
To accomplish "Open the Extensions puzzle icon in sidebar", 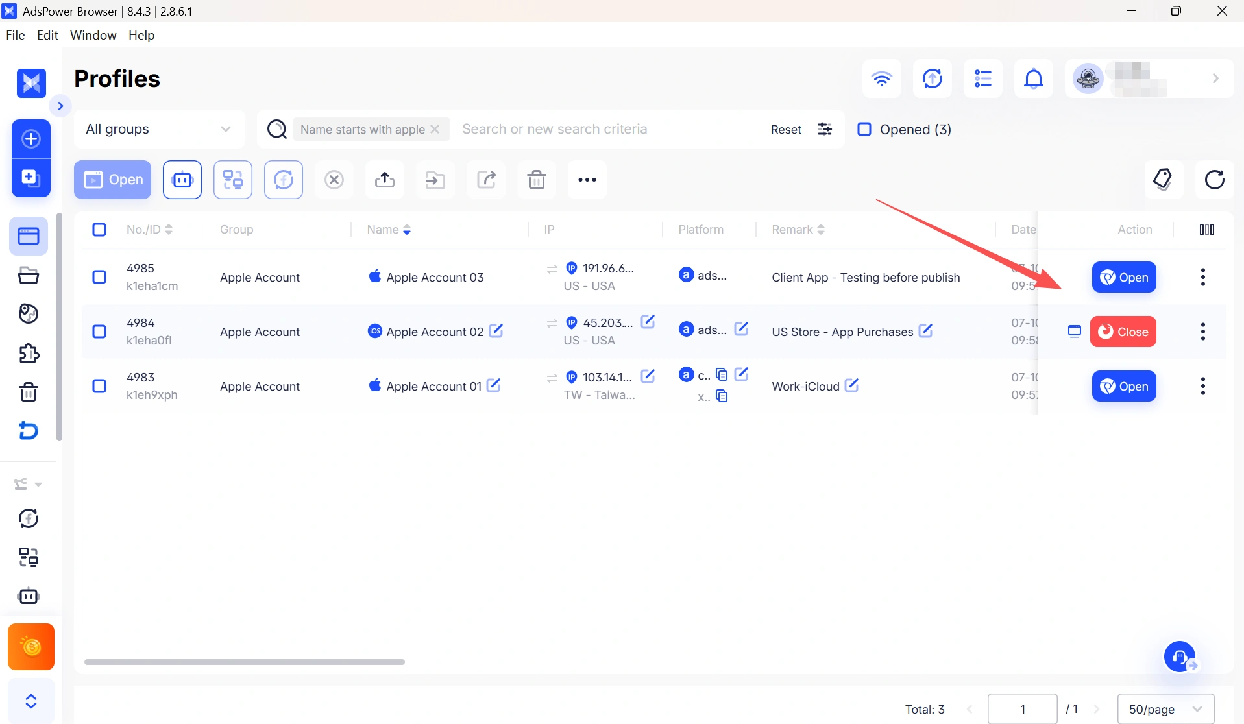I will click(29, 353).
